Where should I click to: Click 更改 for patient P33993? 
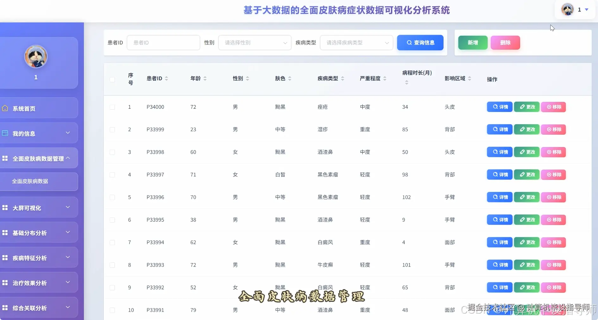pyautogui.click(x=527, y=265)
